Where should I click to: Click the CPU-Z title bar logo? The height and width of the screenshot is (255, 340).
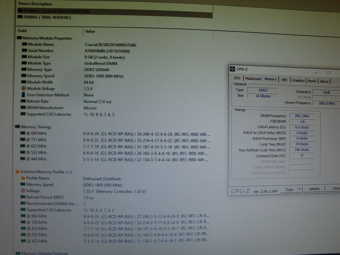coord(232,69)
